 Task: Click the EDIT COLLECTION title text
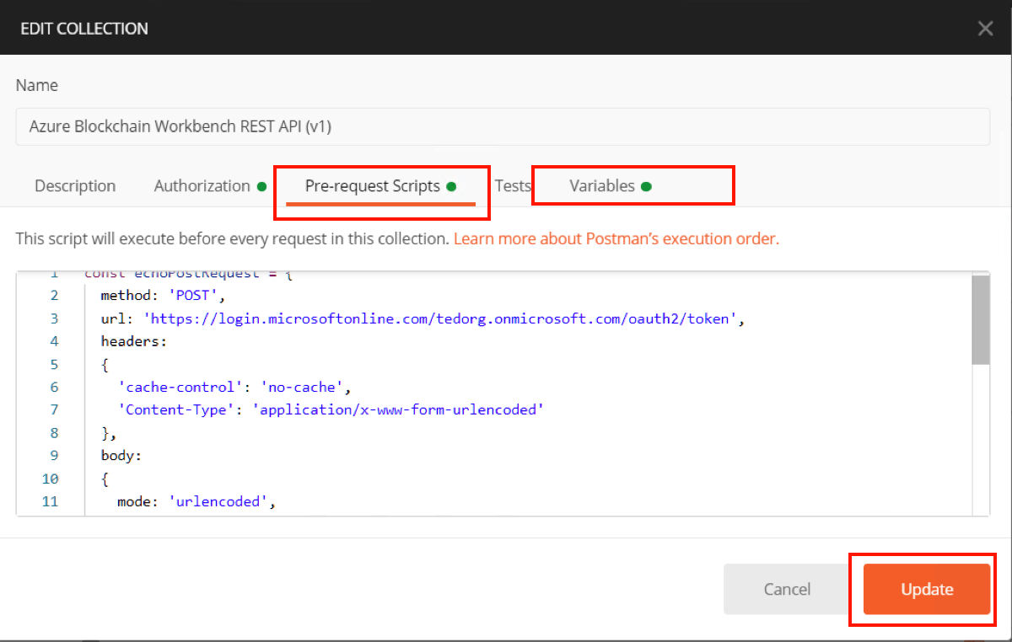click(x=84, y=29)
